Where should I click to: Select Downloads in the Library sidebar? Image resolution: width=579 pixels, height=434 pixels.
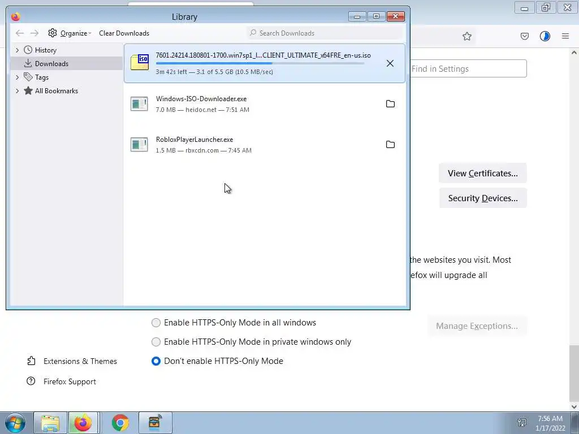[x=67, y=63]
